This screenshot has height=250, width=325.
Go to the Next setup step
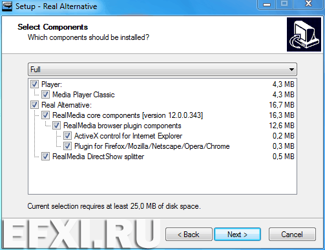pyautogui.click(x=237, y=235)
